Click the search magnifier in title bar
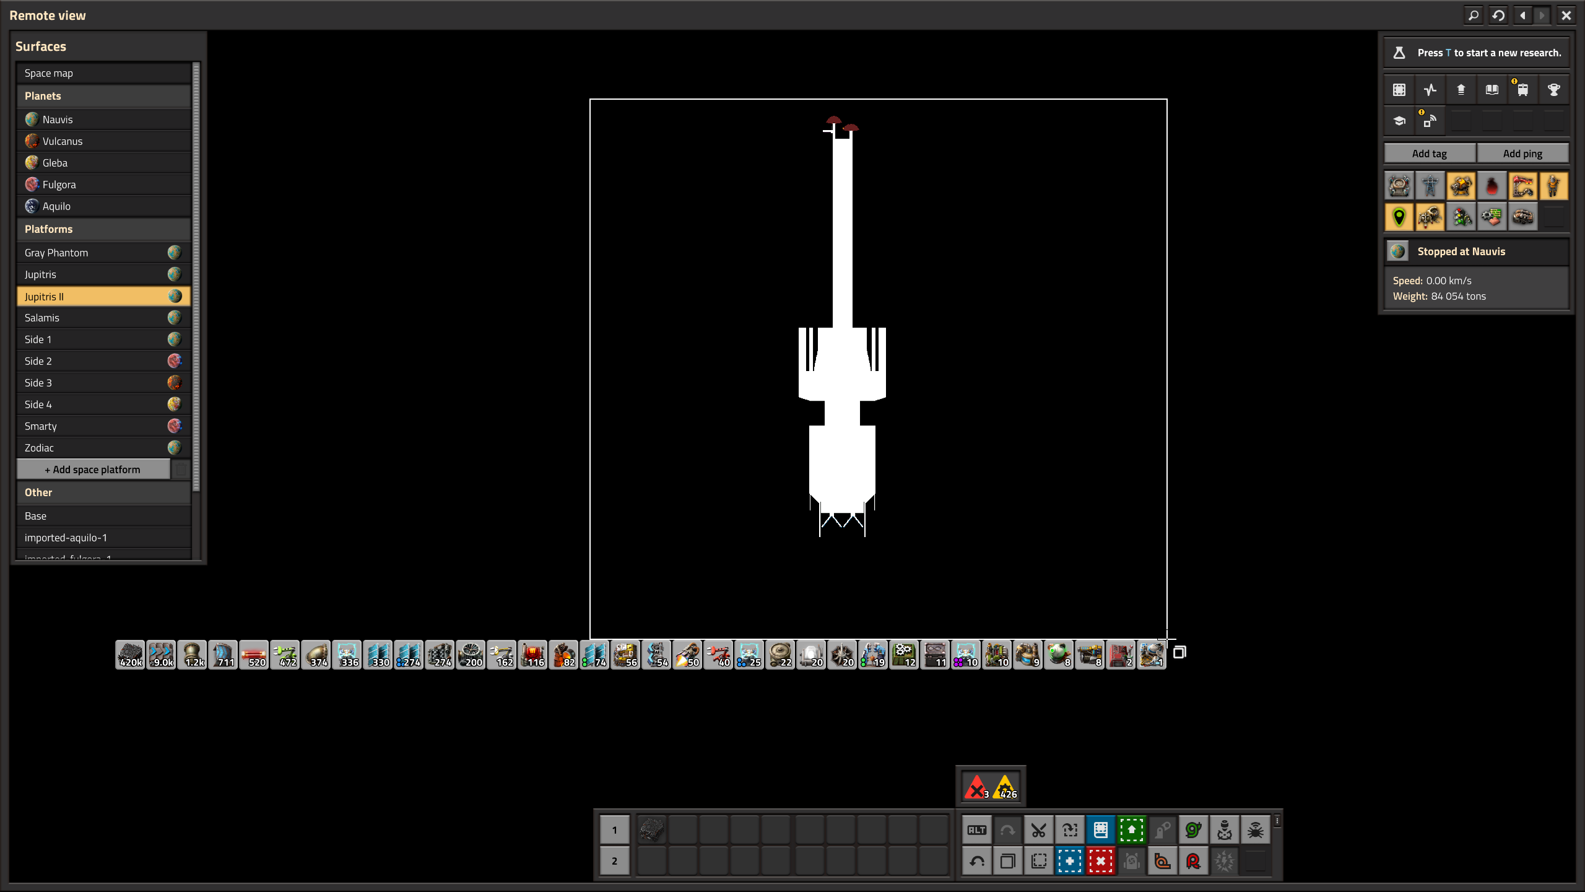This screenshot has height=892, width=1585. (x=1474, y=15)
